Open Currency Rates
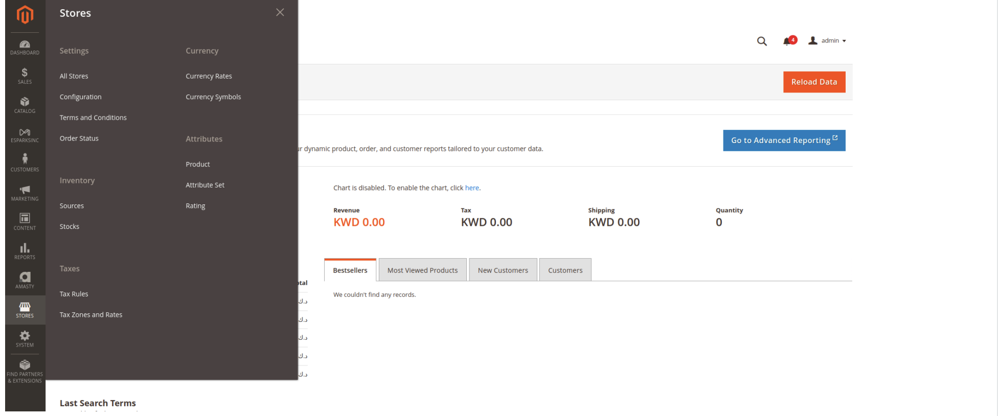The image size is (998, 416). click(209, 76)
